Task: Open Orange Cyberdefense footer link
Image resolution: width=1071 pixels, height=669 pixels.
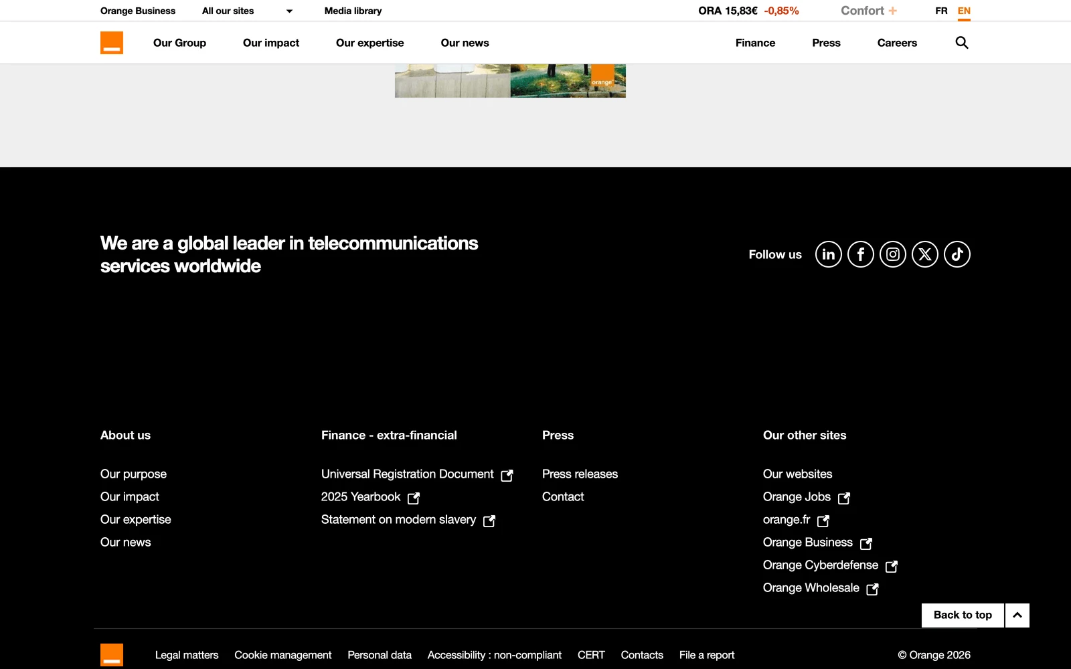Action: [x=821, y=565]
